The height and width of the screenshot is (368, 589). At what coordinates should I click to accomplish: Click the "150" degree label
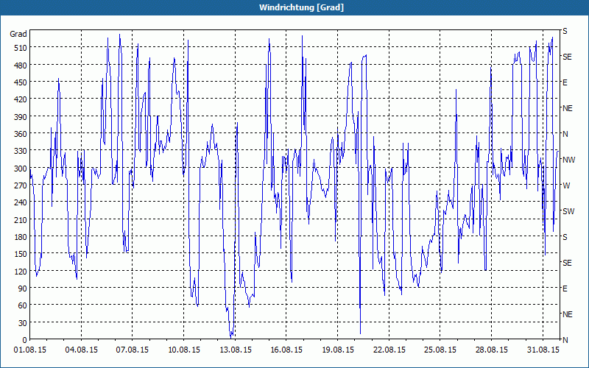click(21, 254)
